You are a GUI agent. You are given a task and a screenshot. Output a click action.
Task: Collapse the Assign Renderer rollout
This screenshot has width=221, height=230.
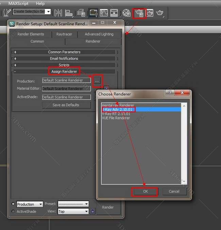click(x=64, y=71)
